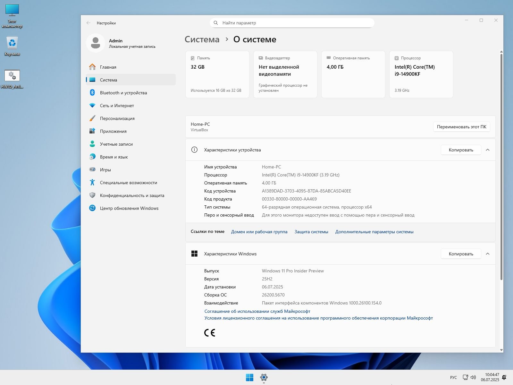Click the vertical scrollbar of the settings page

(501, 167)
